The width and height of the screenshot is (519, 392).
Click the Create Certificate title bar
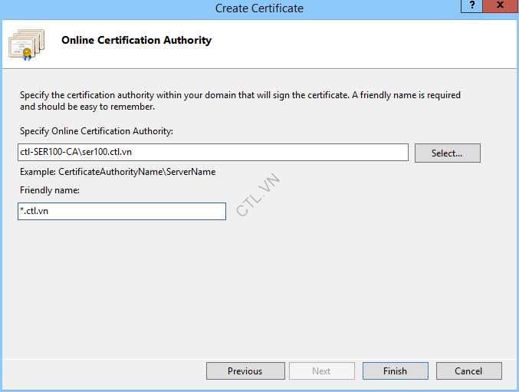point(259,8)
